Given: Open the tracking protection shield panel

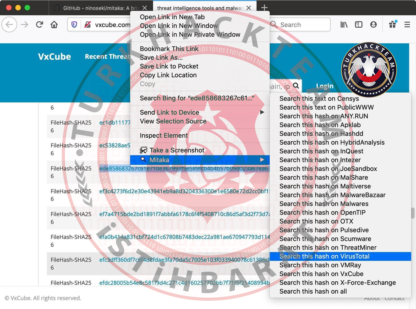Looking at the screenshot, I should (74, 25).
